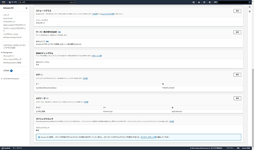
Task: Open 注目機能 in sidebar
Action: pyautogui.click(x=6, y=71)
